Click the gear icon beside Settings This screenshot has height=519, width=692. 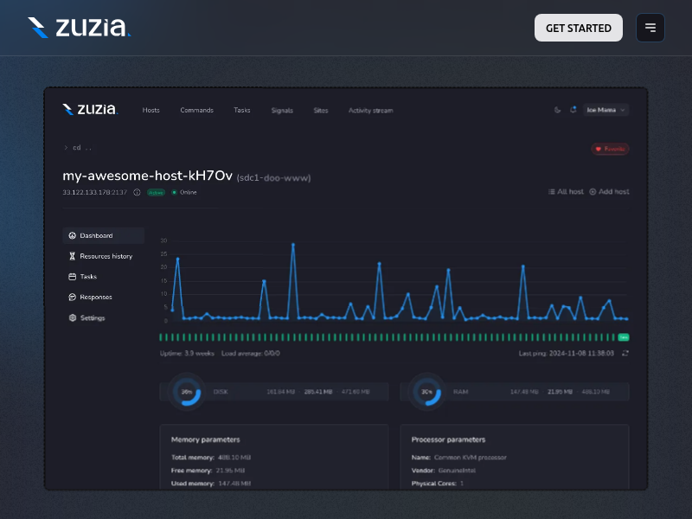pos(73,317)
